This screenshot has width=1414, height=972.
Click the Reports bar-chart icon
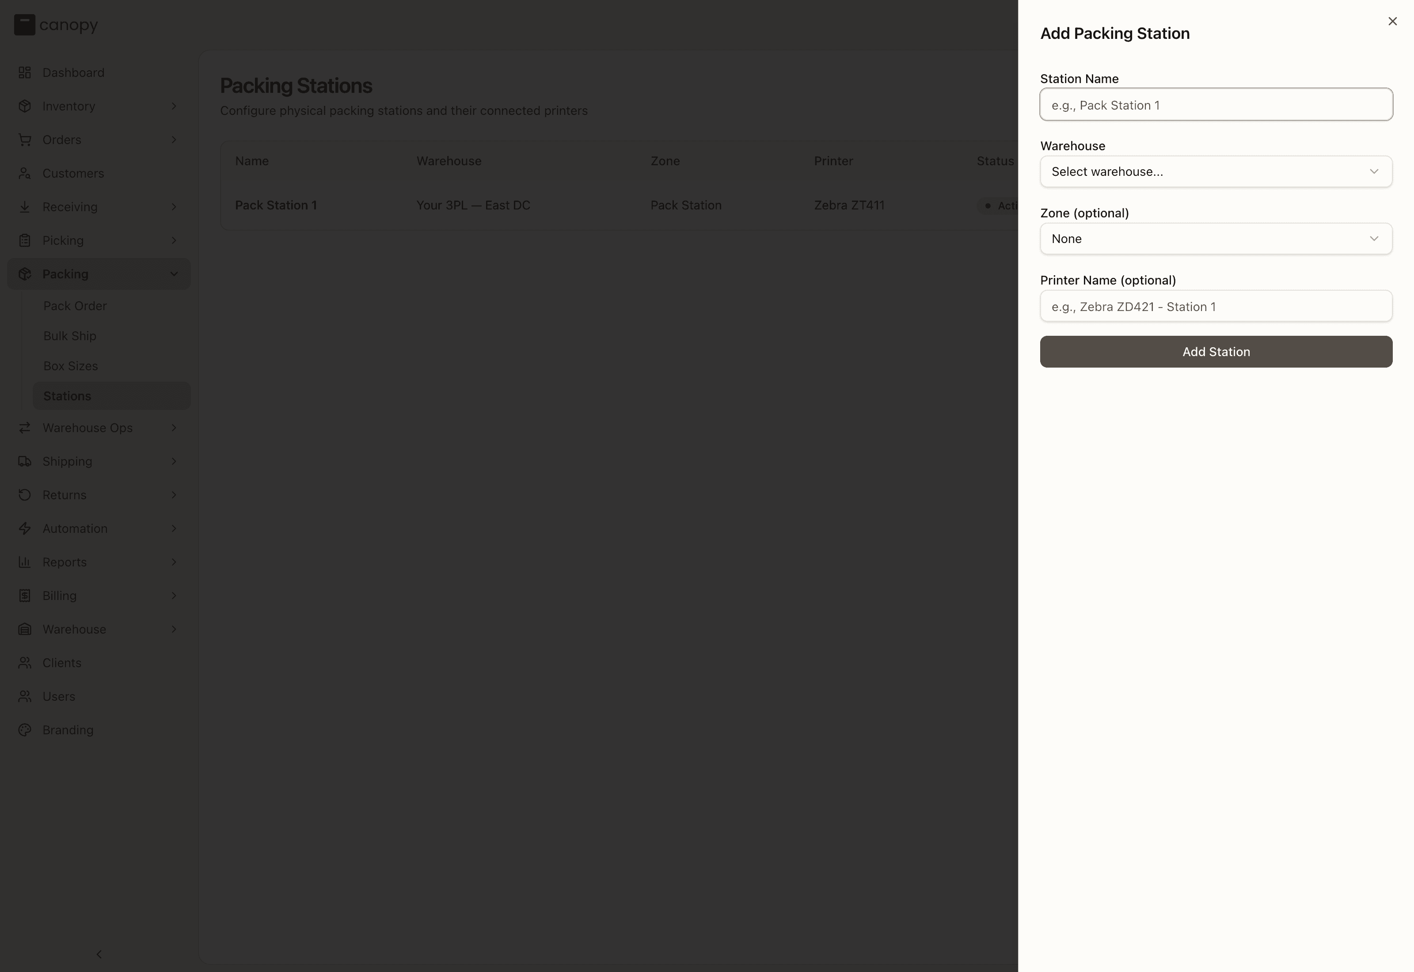point(24,562)
